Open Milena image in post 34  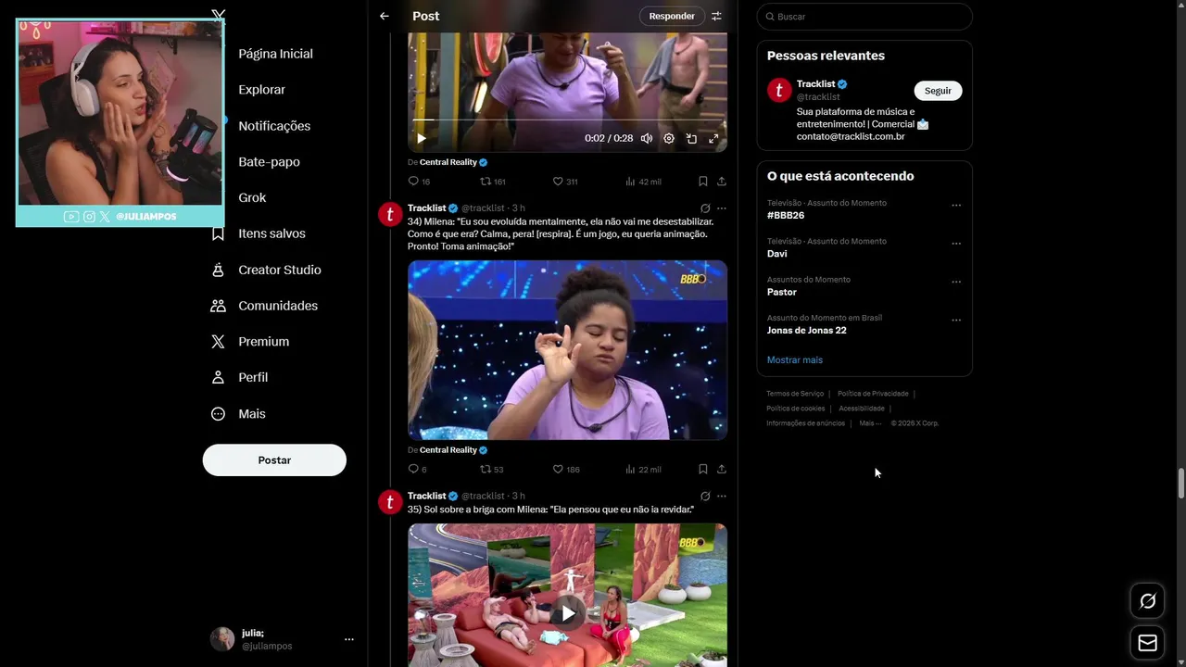coord(567,349)
